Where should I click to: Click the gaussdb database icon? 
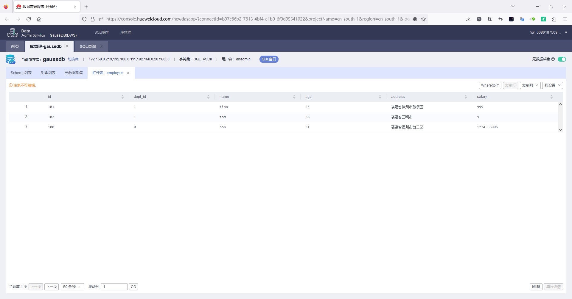(x=10, y=59)
